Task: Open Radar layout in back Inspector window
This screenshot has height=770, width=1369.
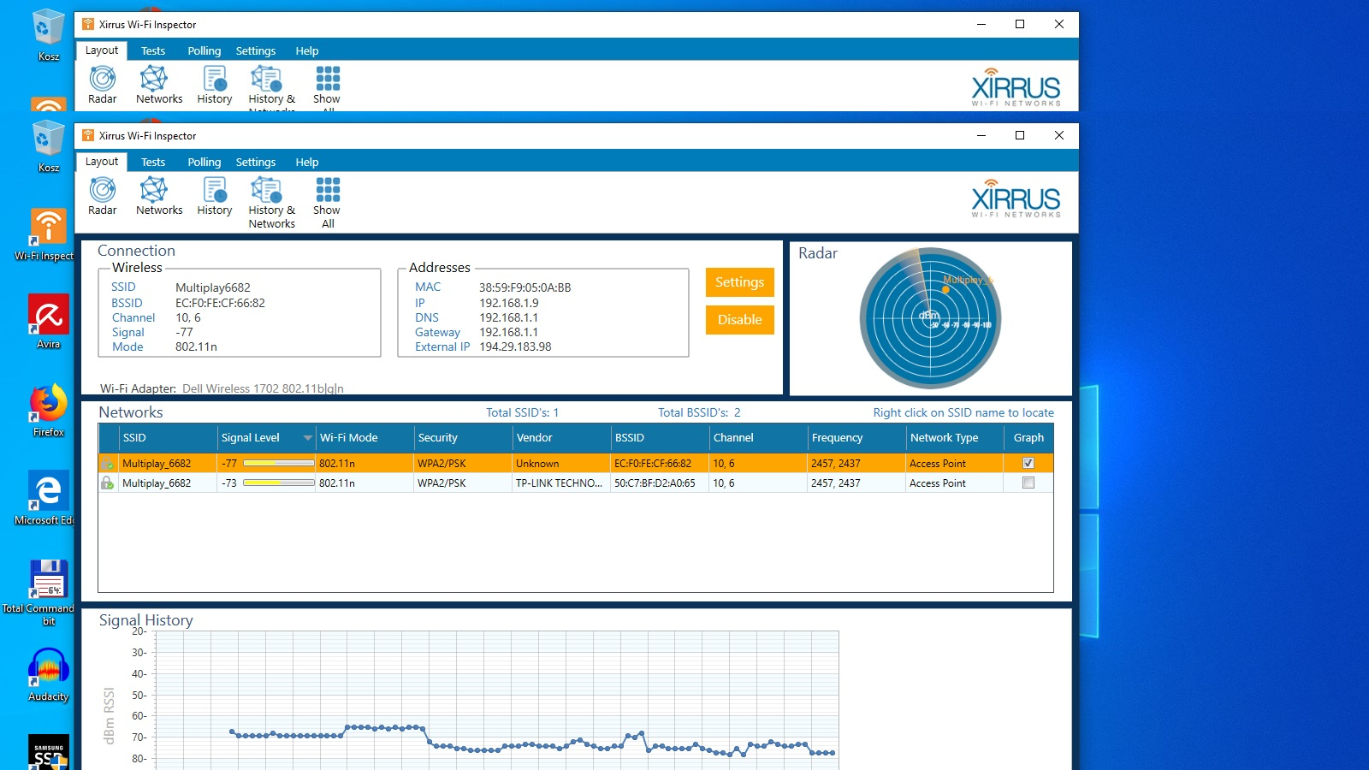Action: 103,85
